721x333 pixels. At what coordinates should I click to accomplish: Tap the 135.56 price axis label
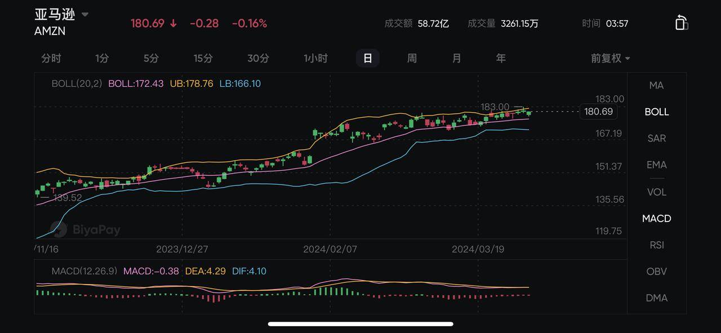point(610,199)
